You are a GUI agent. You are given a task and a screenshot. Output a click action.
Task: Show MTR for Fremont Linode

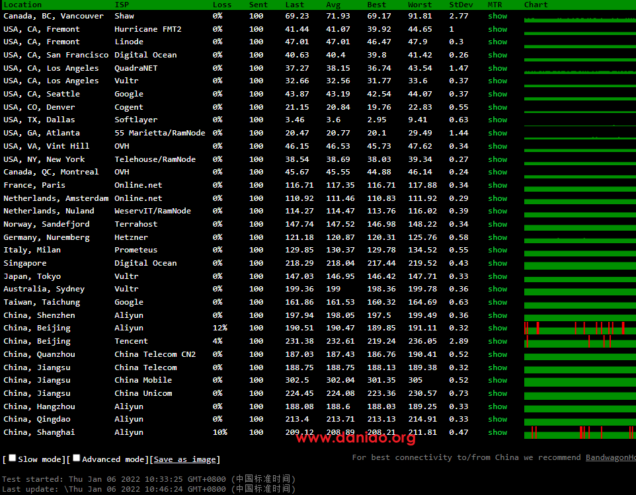[x=497, y=42]
